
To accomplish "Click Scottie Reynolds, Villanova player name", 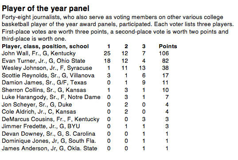I will coord(48,76).
